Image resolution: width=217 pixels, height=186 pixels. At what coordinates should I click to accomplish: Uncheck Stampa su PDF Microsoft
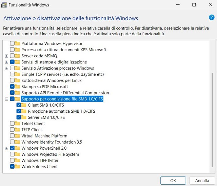click(x=12, y=87)
